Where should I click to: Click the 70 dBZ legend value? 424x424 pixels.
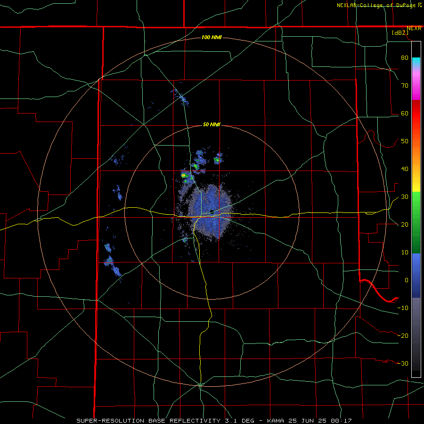(x=405, y=85)
